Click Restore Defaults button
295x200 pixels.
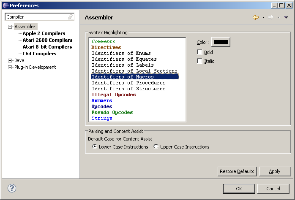[237, 171]
